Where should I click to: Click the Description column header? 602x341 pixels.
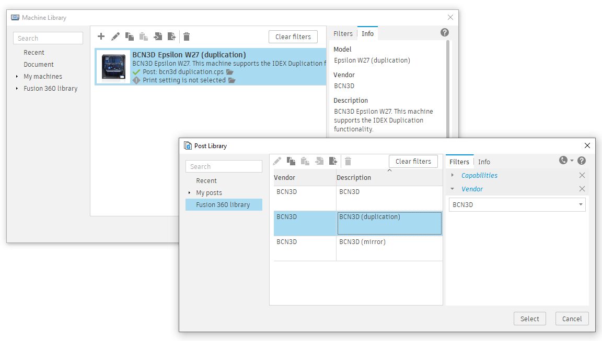pyautogui.click(x=389, y=178)
